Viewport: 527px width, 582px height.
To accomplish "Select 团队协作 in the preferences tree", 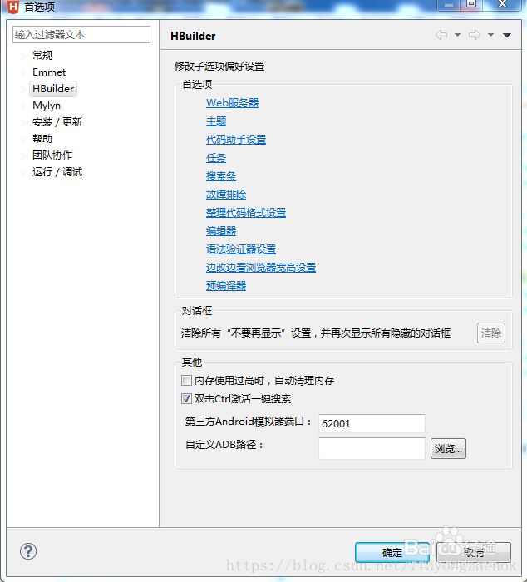I will (x=52, y=155).
